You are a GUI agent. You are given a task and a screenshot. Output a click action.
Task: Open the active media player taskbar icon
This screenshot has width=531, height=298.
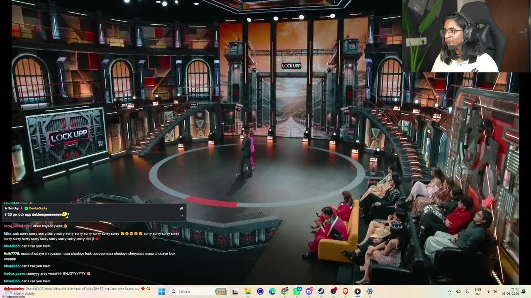(358, 291)
